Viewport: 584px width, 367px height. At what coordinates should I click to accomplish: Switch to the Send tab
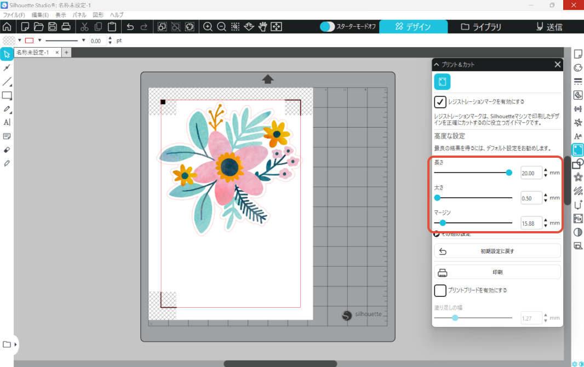click(x=549, y=27)
